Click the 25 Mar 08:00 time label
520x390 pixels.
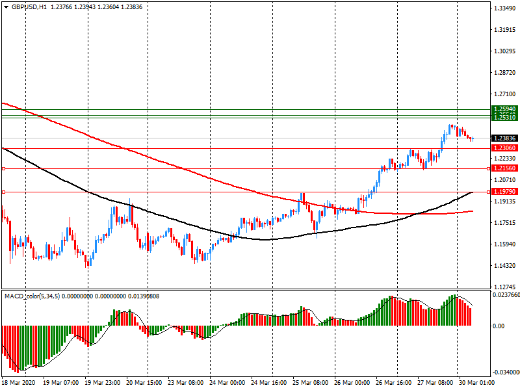311,383
